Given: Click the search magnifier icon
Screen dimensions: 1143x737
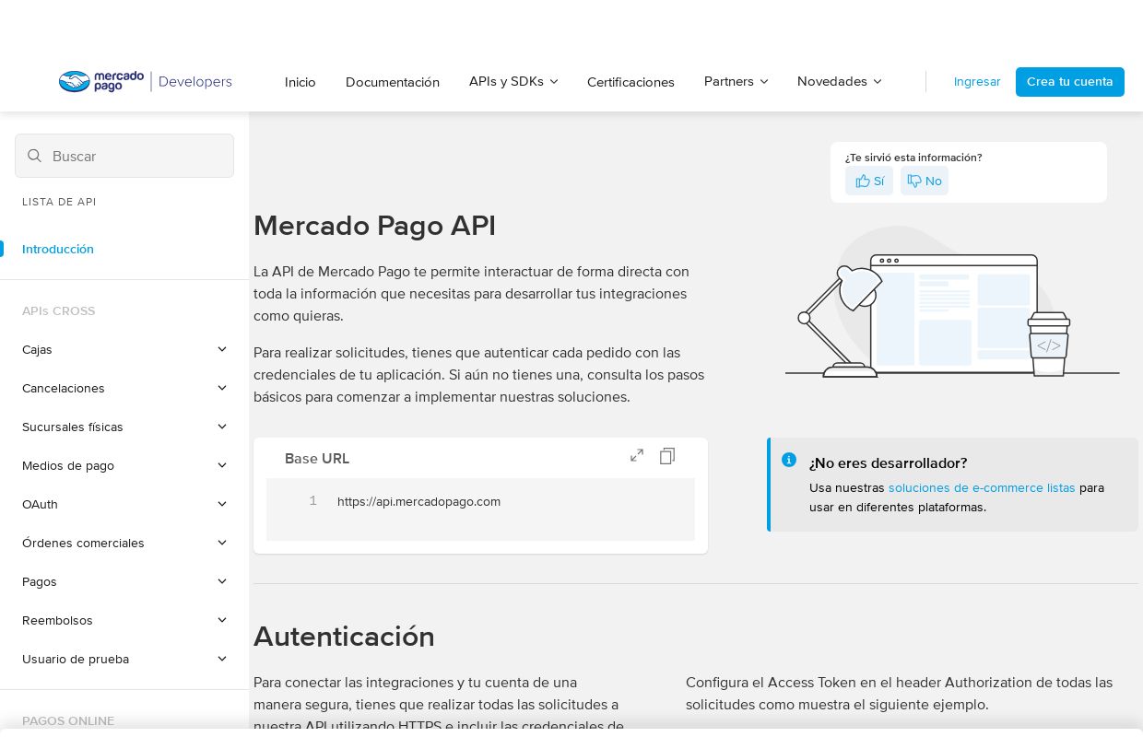Looking at the screenshot, I should pyautogui.click(x=34, y=156).
